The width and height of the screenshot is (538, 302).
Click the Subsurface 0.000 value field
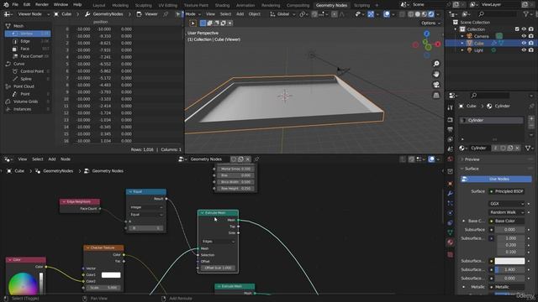(x=509, y=230)
